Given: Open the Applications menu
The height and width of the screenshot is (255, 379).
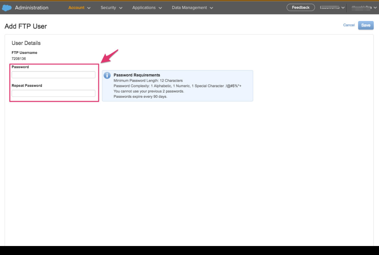Looking at the screenshot, I should (144, 7).
